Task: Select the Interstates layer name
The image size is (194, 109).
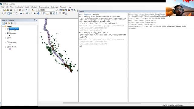Action: [13, 42]
